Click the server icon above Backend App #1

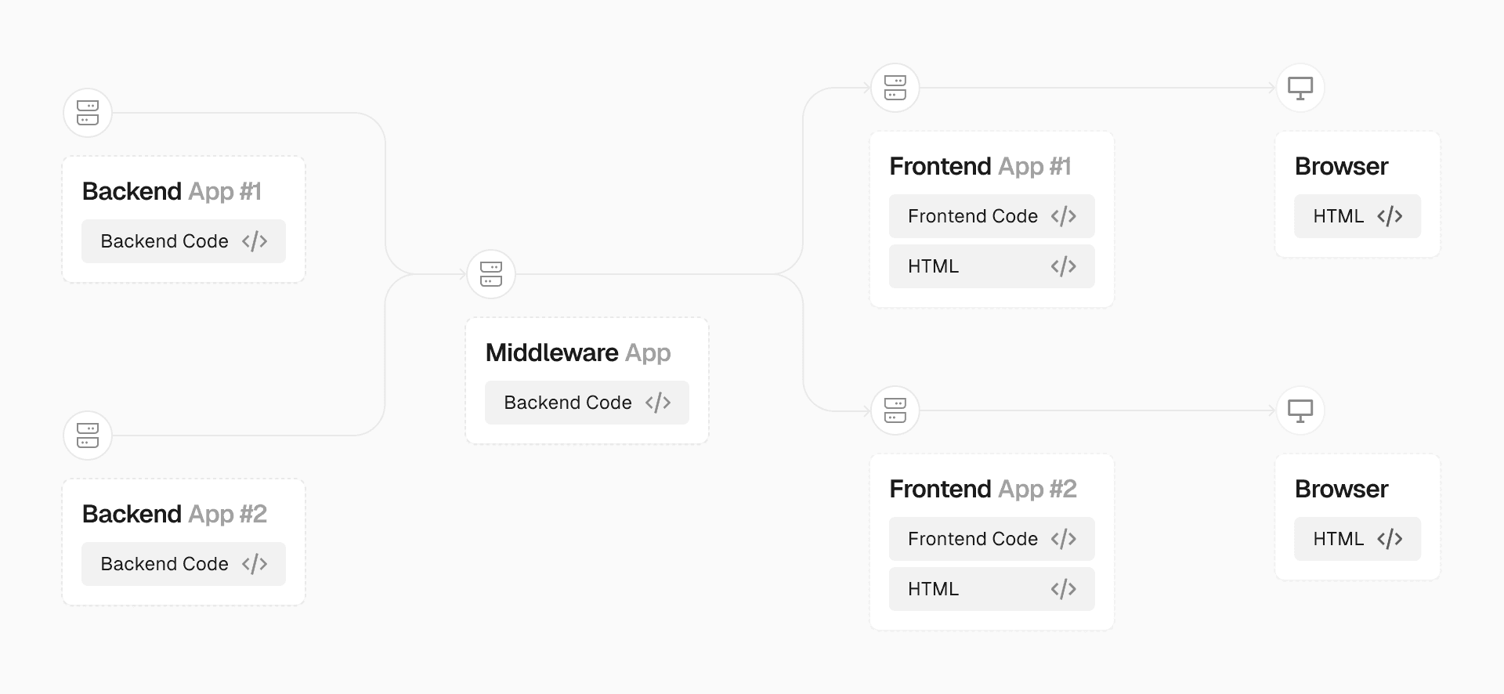[x=88, y=113]
